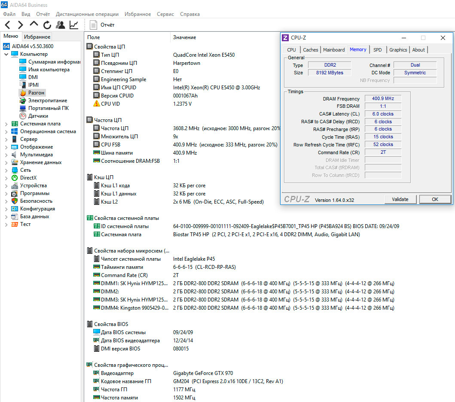Expand the Операционная система node
The height and width of the screenshot is (402, 455).
pos(6,132)
